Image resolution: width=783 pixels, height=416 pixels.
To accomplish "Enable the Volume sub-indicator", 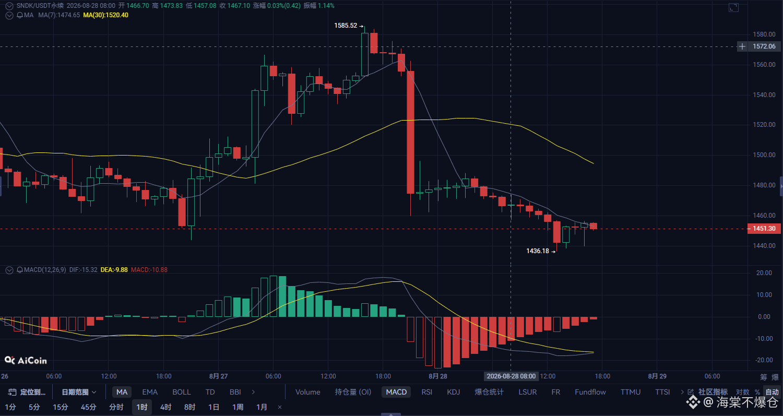I will click(x=308, y=392).
